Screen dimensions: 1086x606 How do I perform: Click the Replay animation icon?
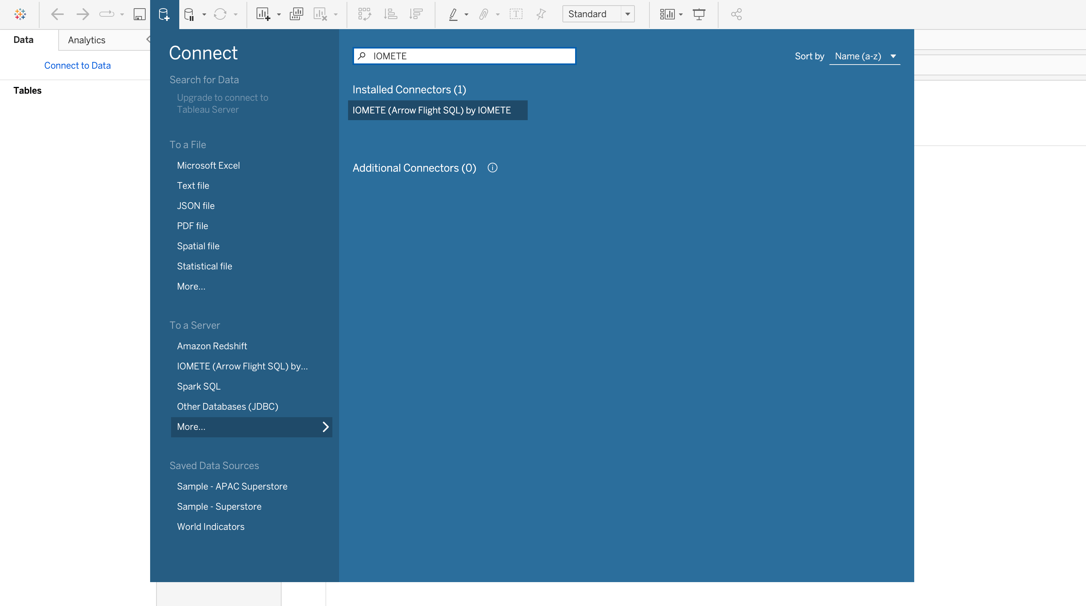click(106, 14)
